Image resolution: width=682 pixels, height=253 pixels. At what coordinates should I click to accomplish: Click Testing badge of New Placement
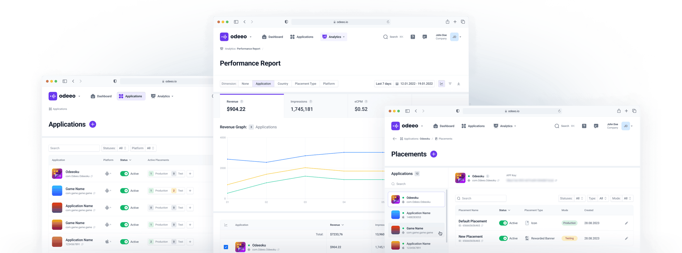[x=569, y=239]
